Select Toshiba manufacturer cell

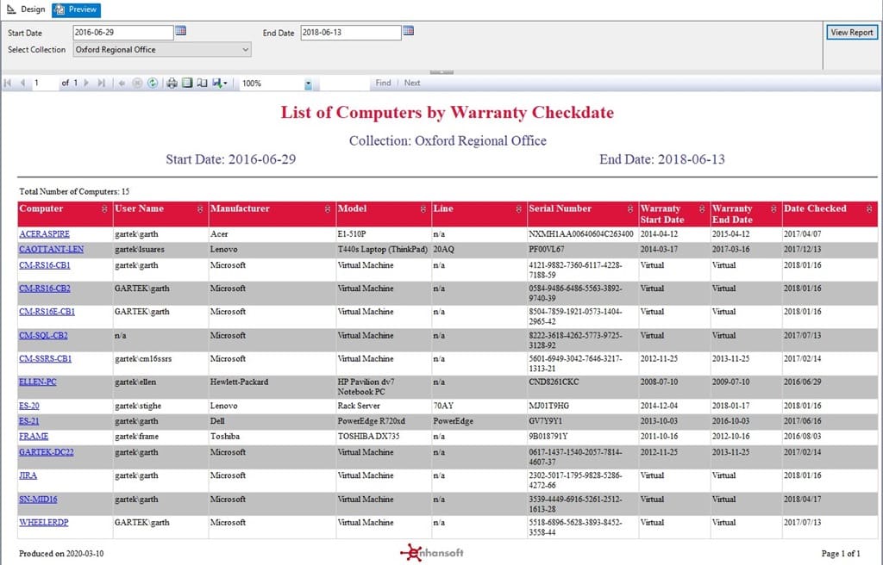click(x=225, y=436)
